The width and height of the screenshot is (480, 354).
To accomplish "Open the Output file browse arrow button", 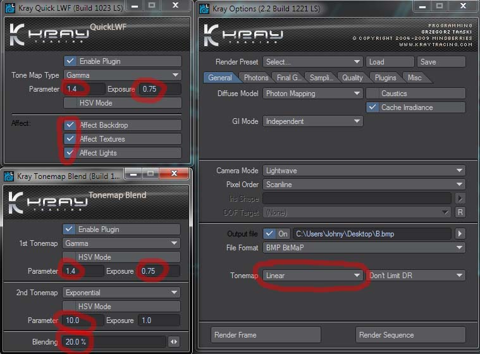I will (x=460, y=234).
